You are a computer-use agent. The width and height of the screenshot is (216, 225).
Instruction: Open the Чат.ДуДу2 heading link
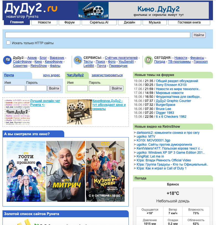(75, 75)
